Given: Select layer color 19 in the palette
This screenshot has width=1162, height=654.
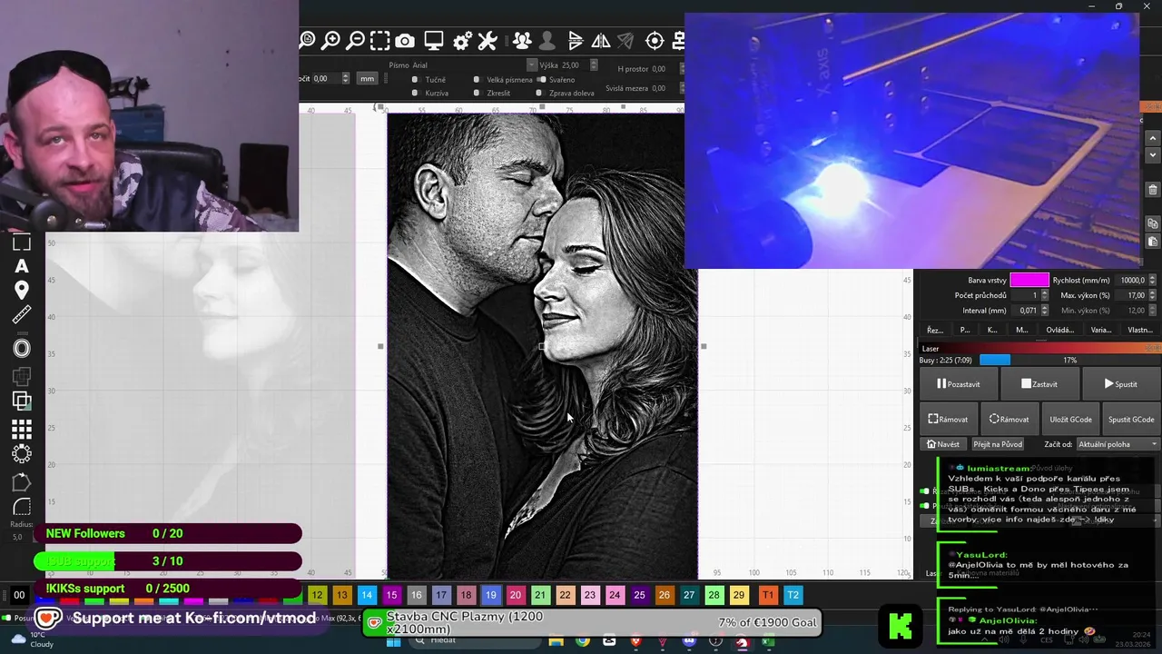Looking at the screenshot, I should tap(490, 595).
